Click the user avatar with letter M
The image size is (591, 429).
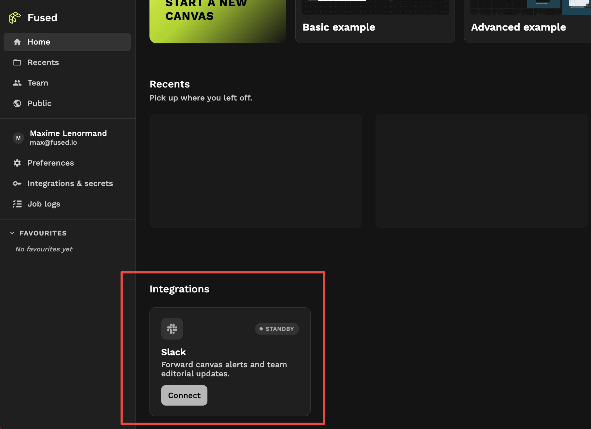[x=18, y=138]
